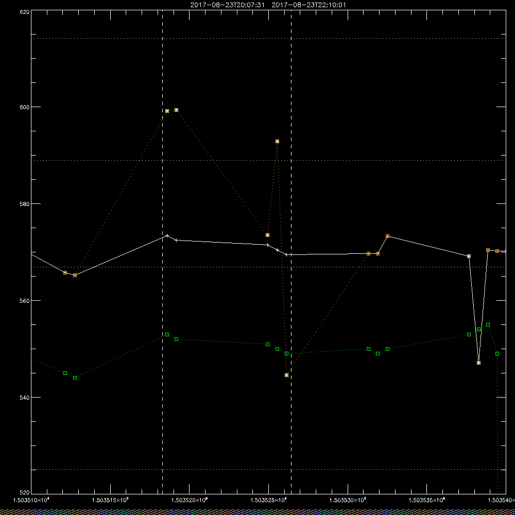The width and height of the screenshot is (515, 515).
Task: Select the y-axis label 580
Action: tap(24, 203)
